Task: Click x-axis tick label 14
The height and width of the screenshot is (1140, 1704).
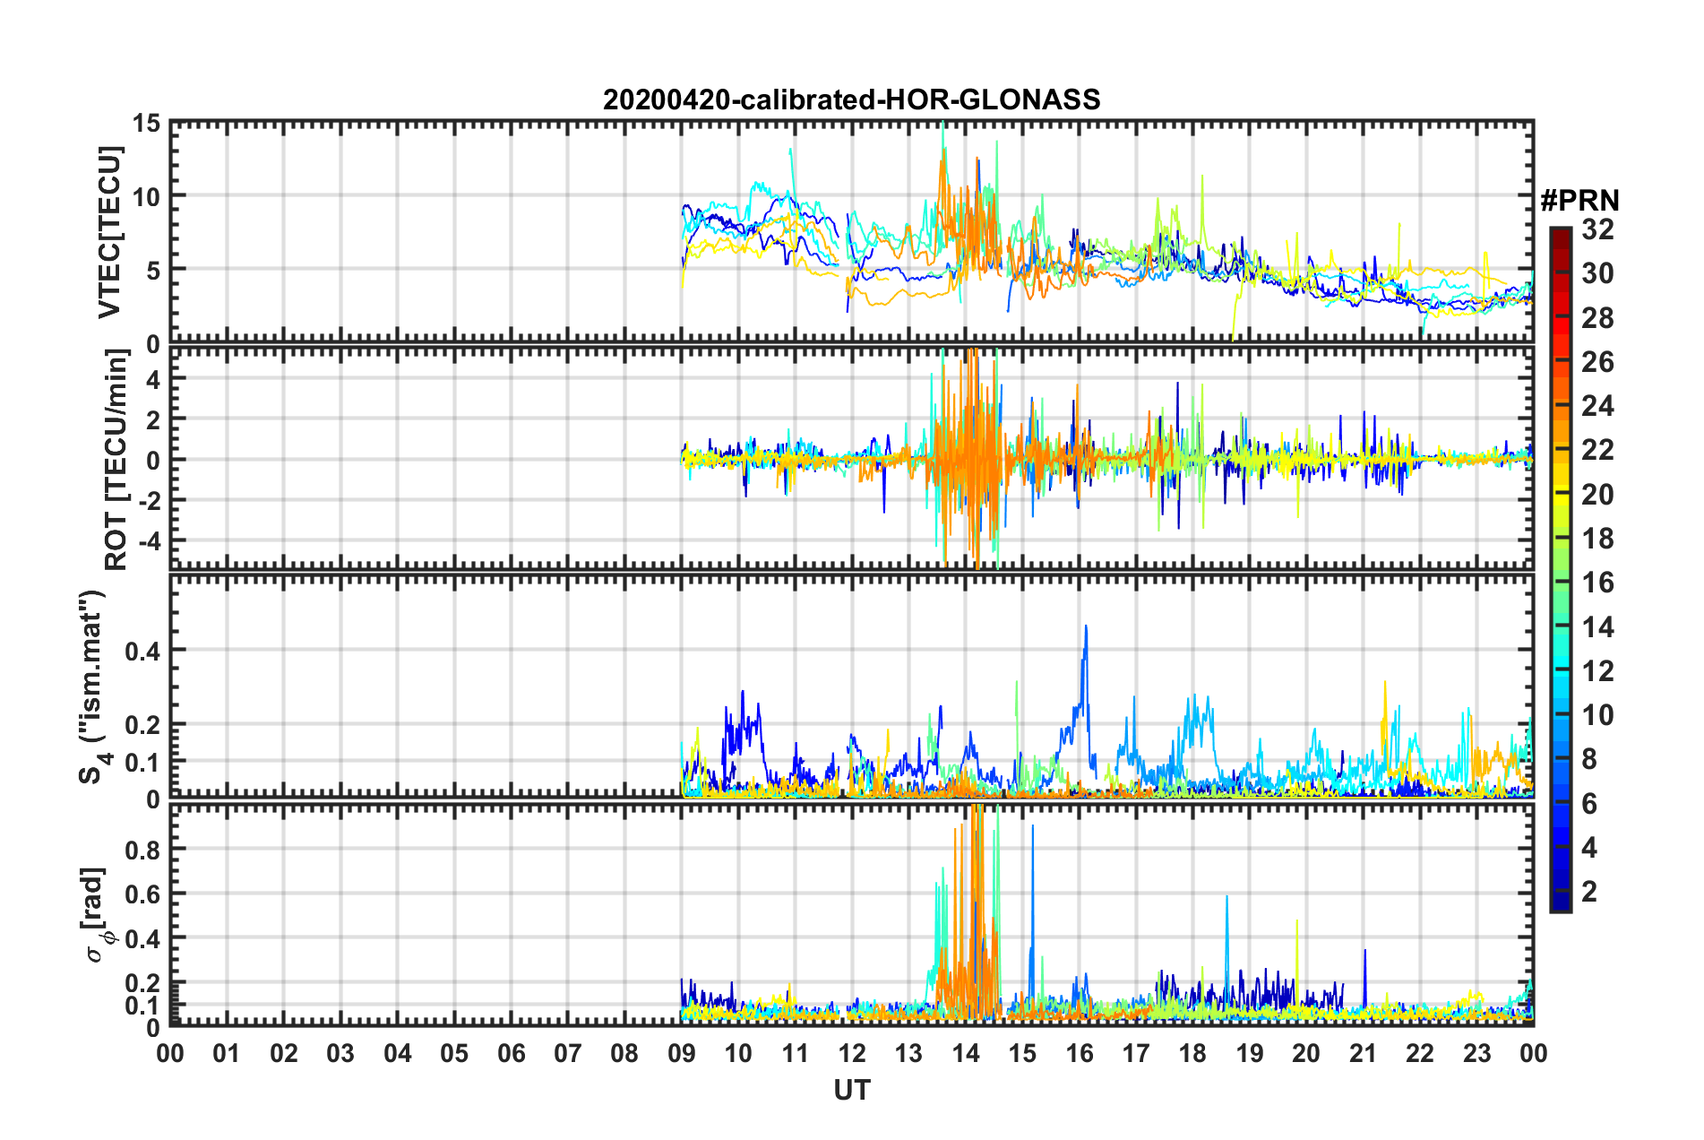Action: pyautogui.click(x=966, y=1053)
